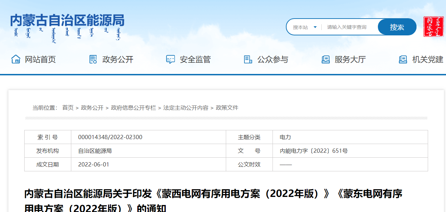Open the 政府信息公开专栏 breadcrumb link
Viewport: 446px width, 212px height.
pyautogui.click(x=133, y=108)
